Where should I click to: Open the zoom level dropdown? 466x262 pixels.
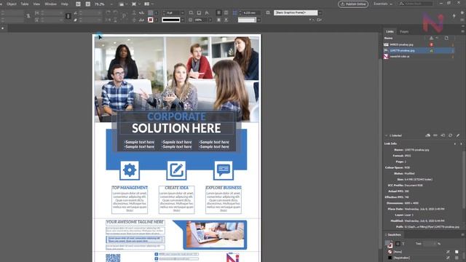click(x=111, y=4)
